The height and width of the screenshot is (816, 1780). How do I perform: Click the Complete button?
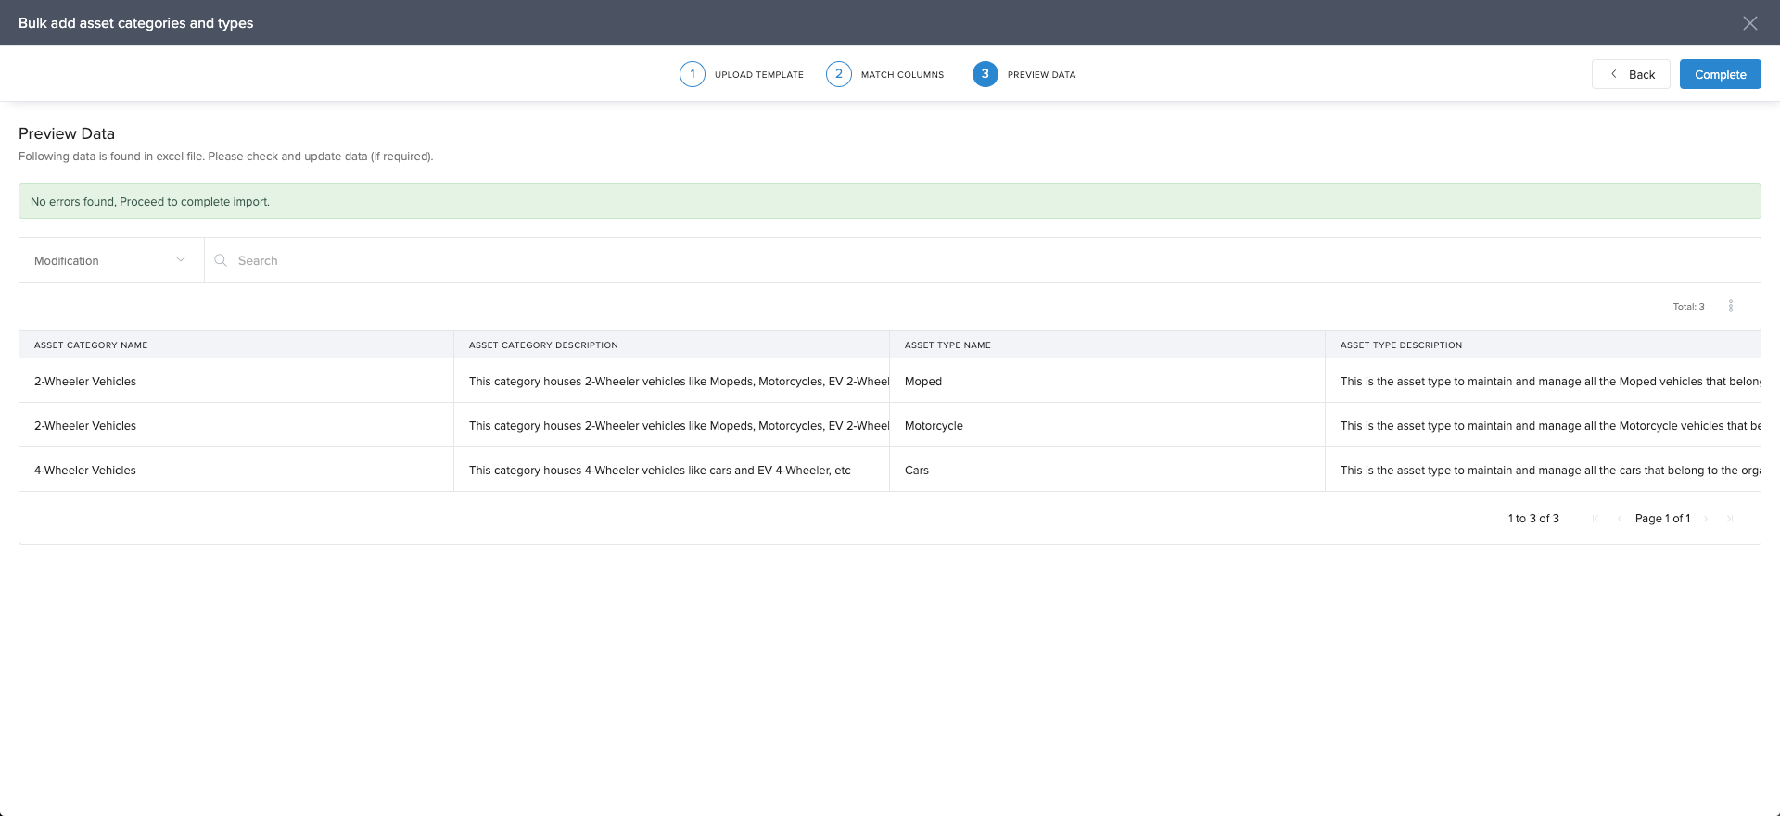1720,74
